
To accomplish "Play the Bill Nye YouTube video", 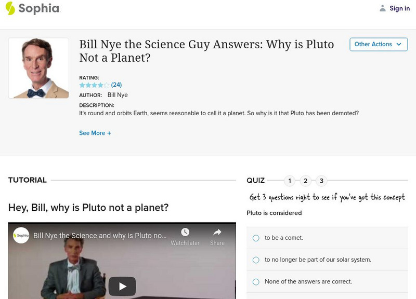I will tap(122, 286).
